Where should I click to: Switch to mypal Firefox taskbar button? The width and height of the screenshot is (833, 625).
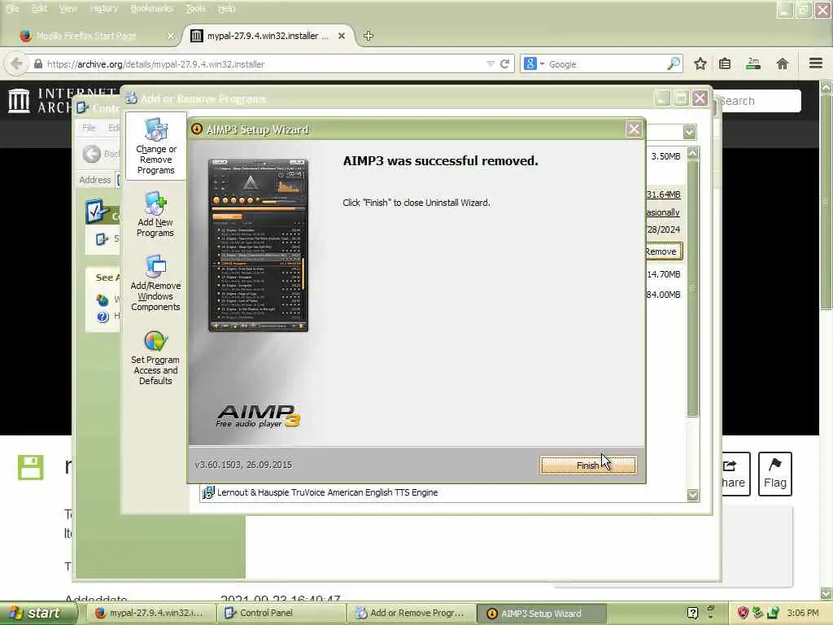[150, 613]
